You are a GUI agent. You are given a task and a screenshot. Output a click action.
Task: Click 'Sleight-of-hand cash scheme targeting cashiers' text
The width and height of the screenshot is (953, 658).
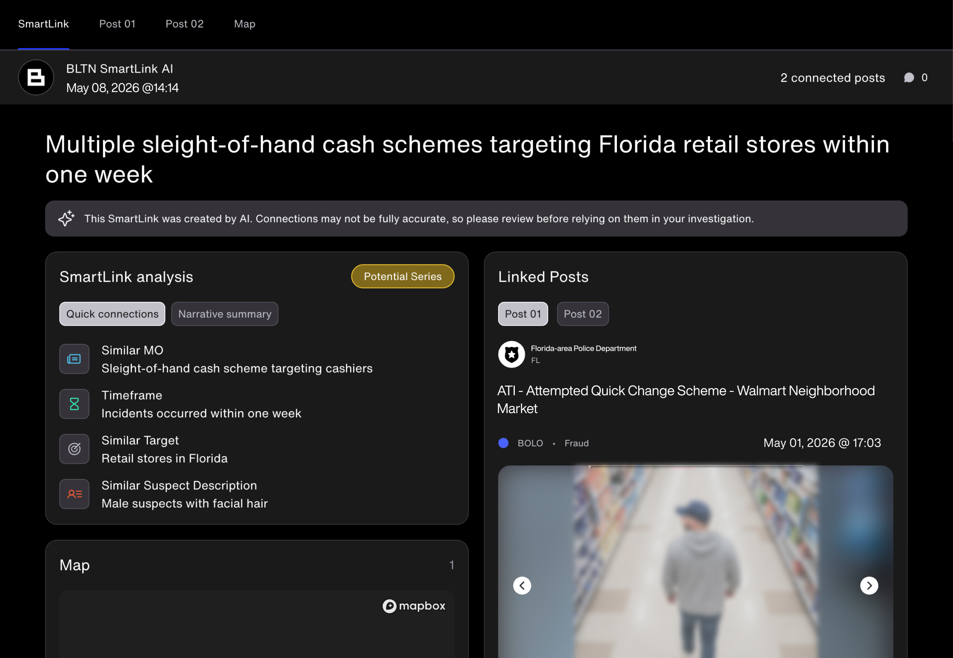coord(237,368)
